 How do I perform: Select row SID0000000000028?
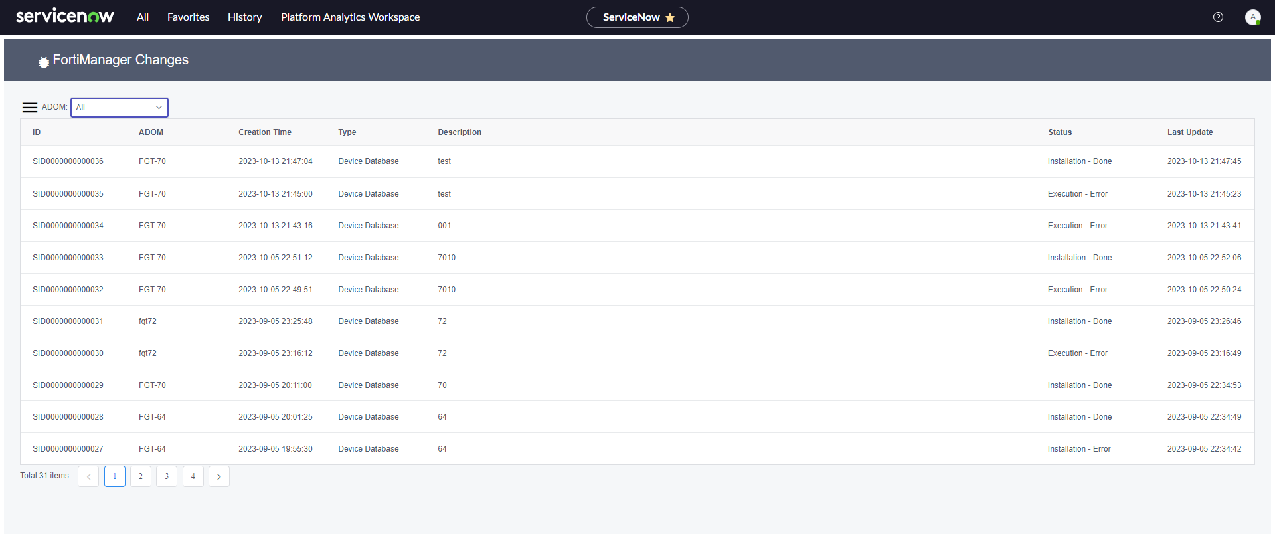pos(637,417)
